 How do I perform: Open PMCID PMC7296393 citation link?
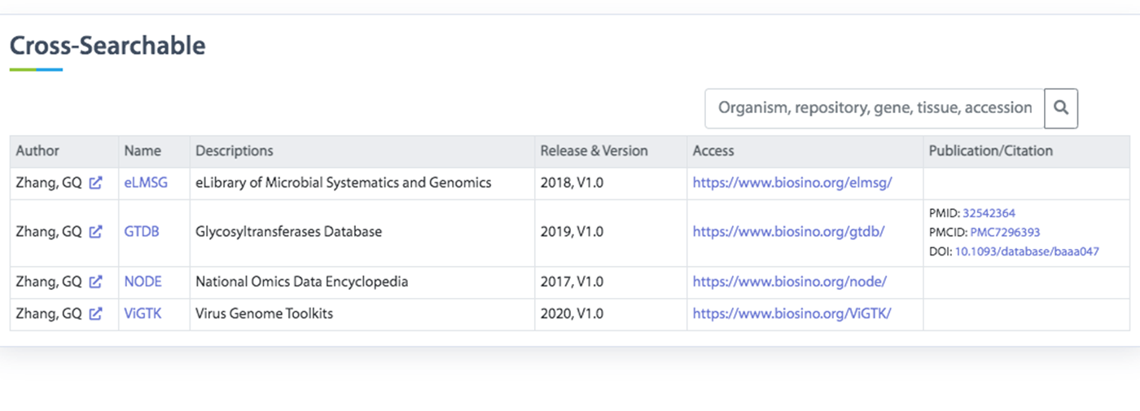coord(1005,232)
